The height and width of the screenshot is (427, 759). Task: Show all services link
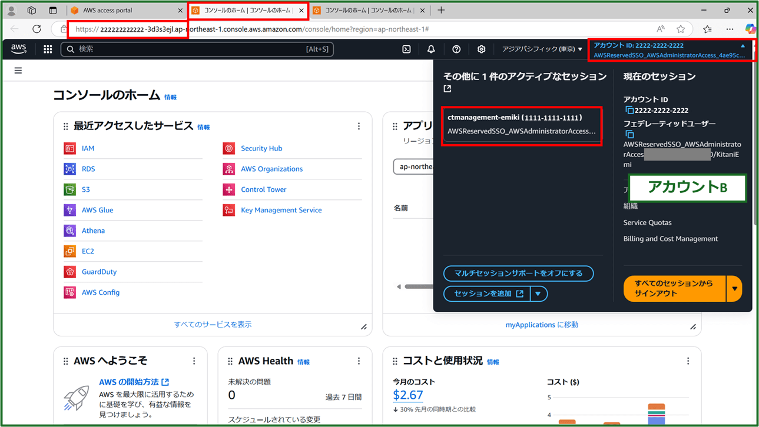[213, 325]
